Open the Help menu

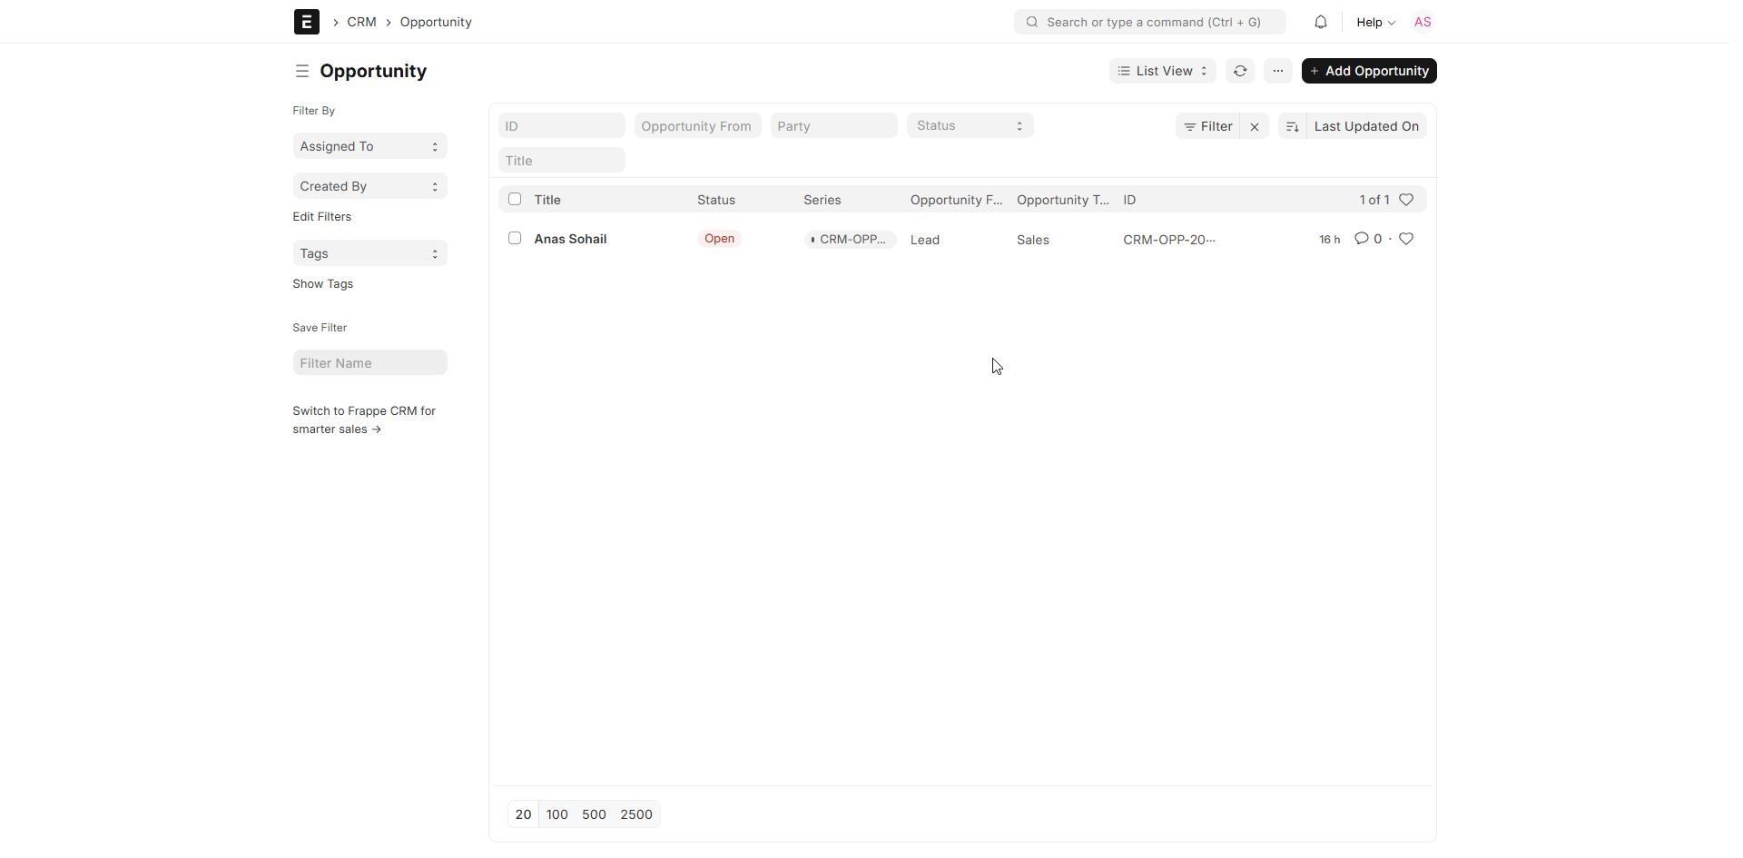[x=1374, y=22]
